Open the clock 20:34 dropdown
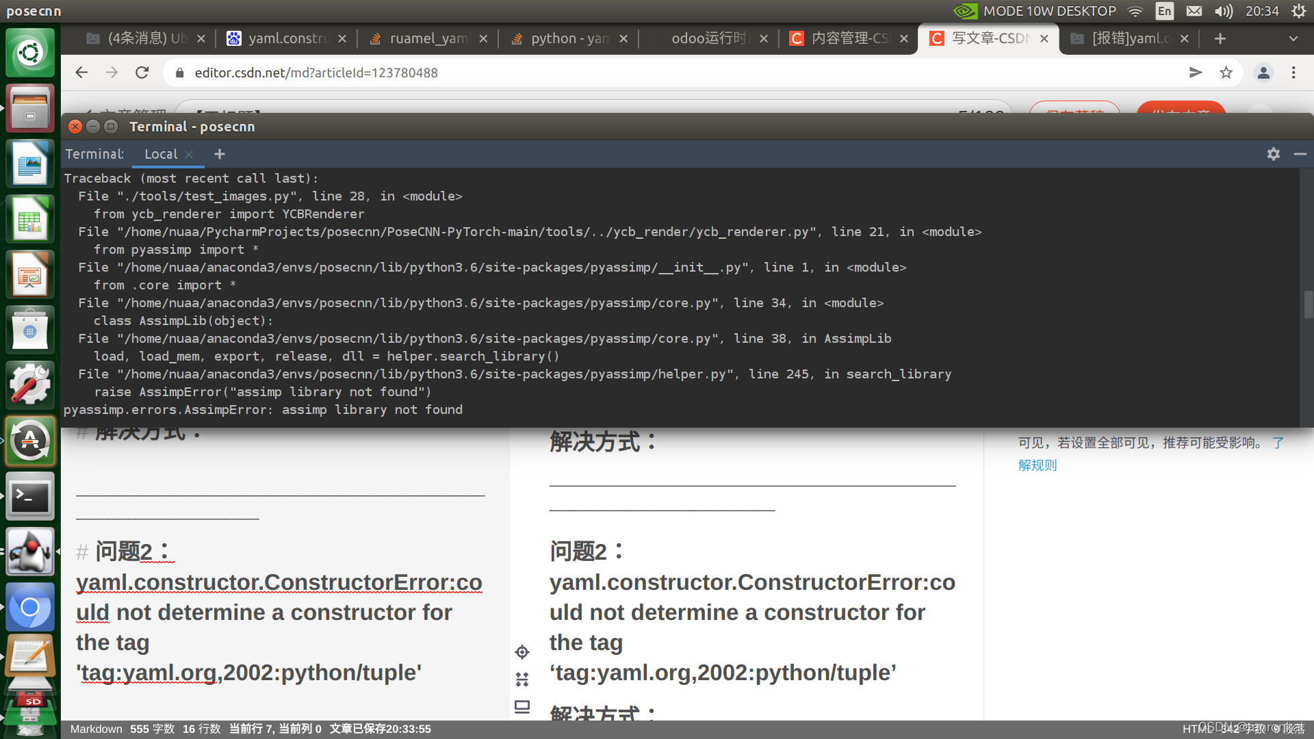The image size is (1314, 739). tap(1262, 11)
